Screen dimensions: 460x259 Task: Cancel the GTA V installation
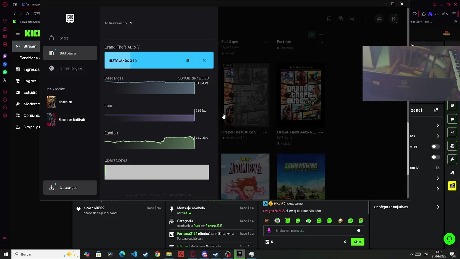(204, 60)
